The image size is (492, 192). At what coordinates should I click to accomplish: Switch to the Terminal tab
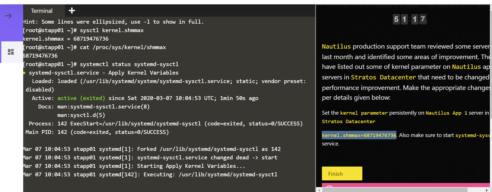pos(41,11)
